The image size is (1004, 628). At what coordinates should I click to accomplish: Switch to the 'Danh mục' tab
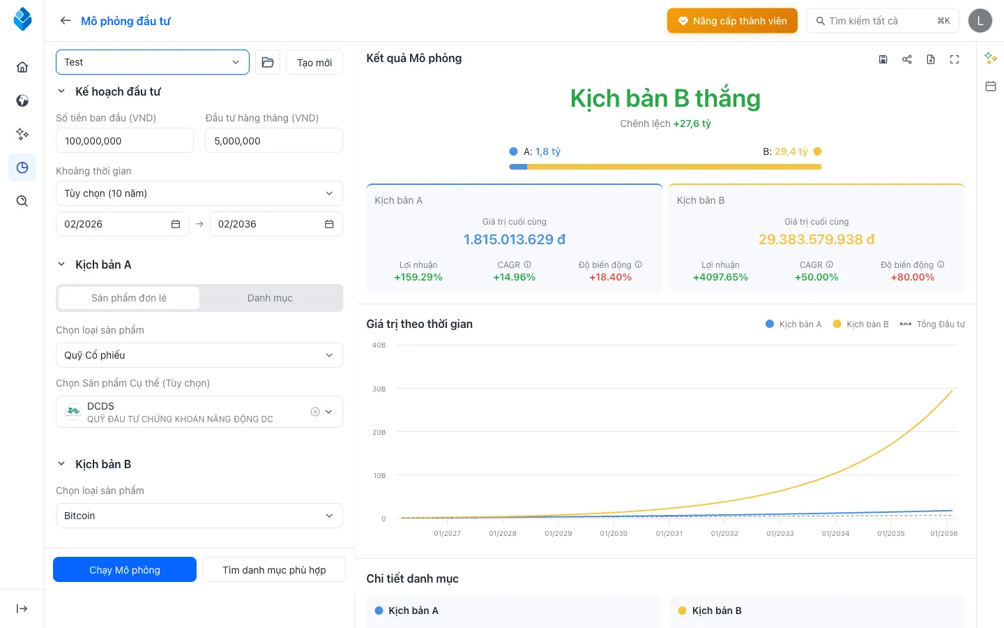click(x=270, y=297)
